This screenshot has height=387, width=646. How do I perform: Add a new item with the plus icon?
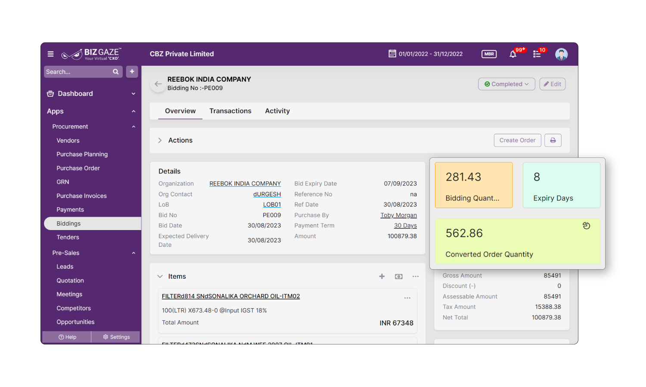click(x=382, y=276)
